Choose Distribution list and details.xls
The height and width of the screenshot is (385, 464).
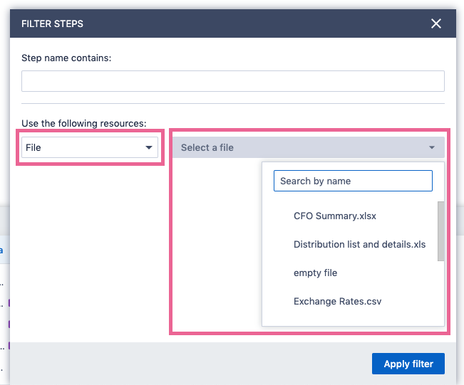coord(359,244)
